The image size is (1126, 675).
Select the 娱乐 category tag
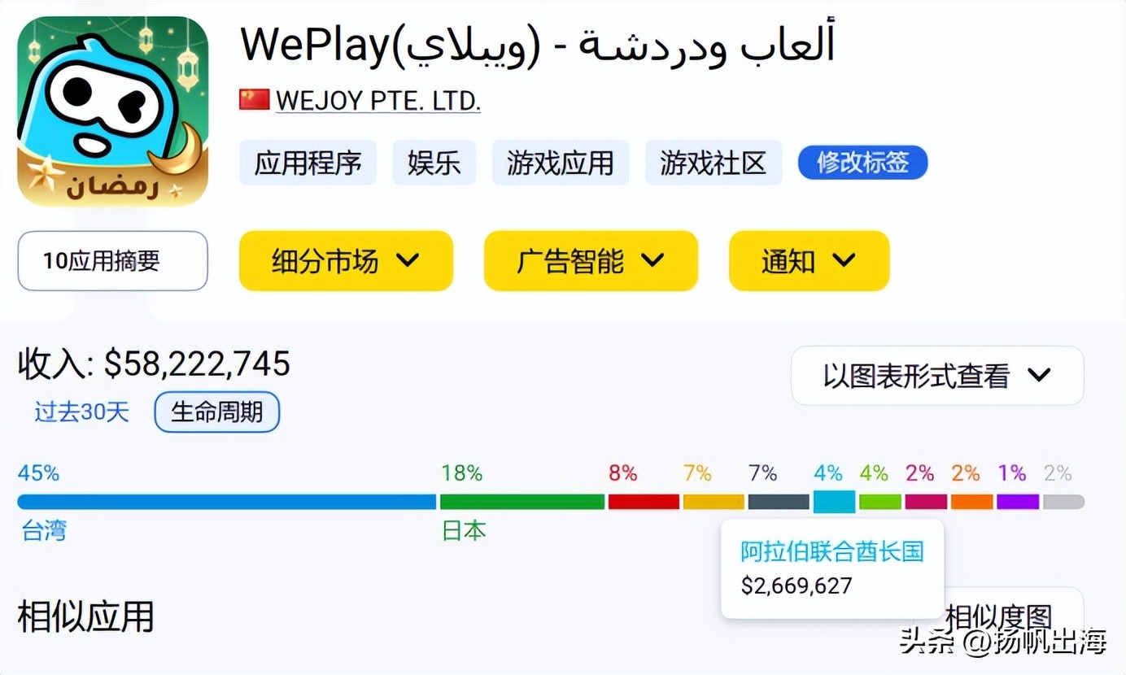434,163
